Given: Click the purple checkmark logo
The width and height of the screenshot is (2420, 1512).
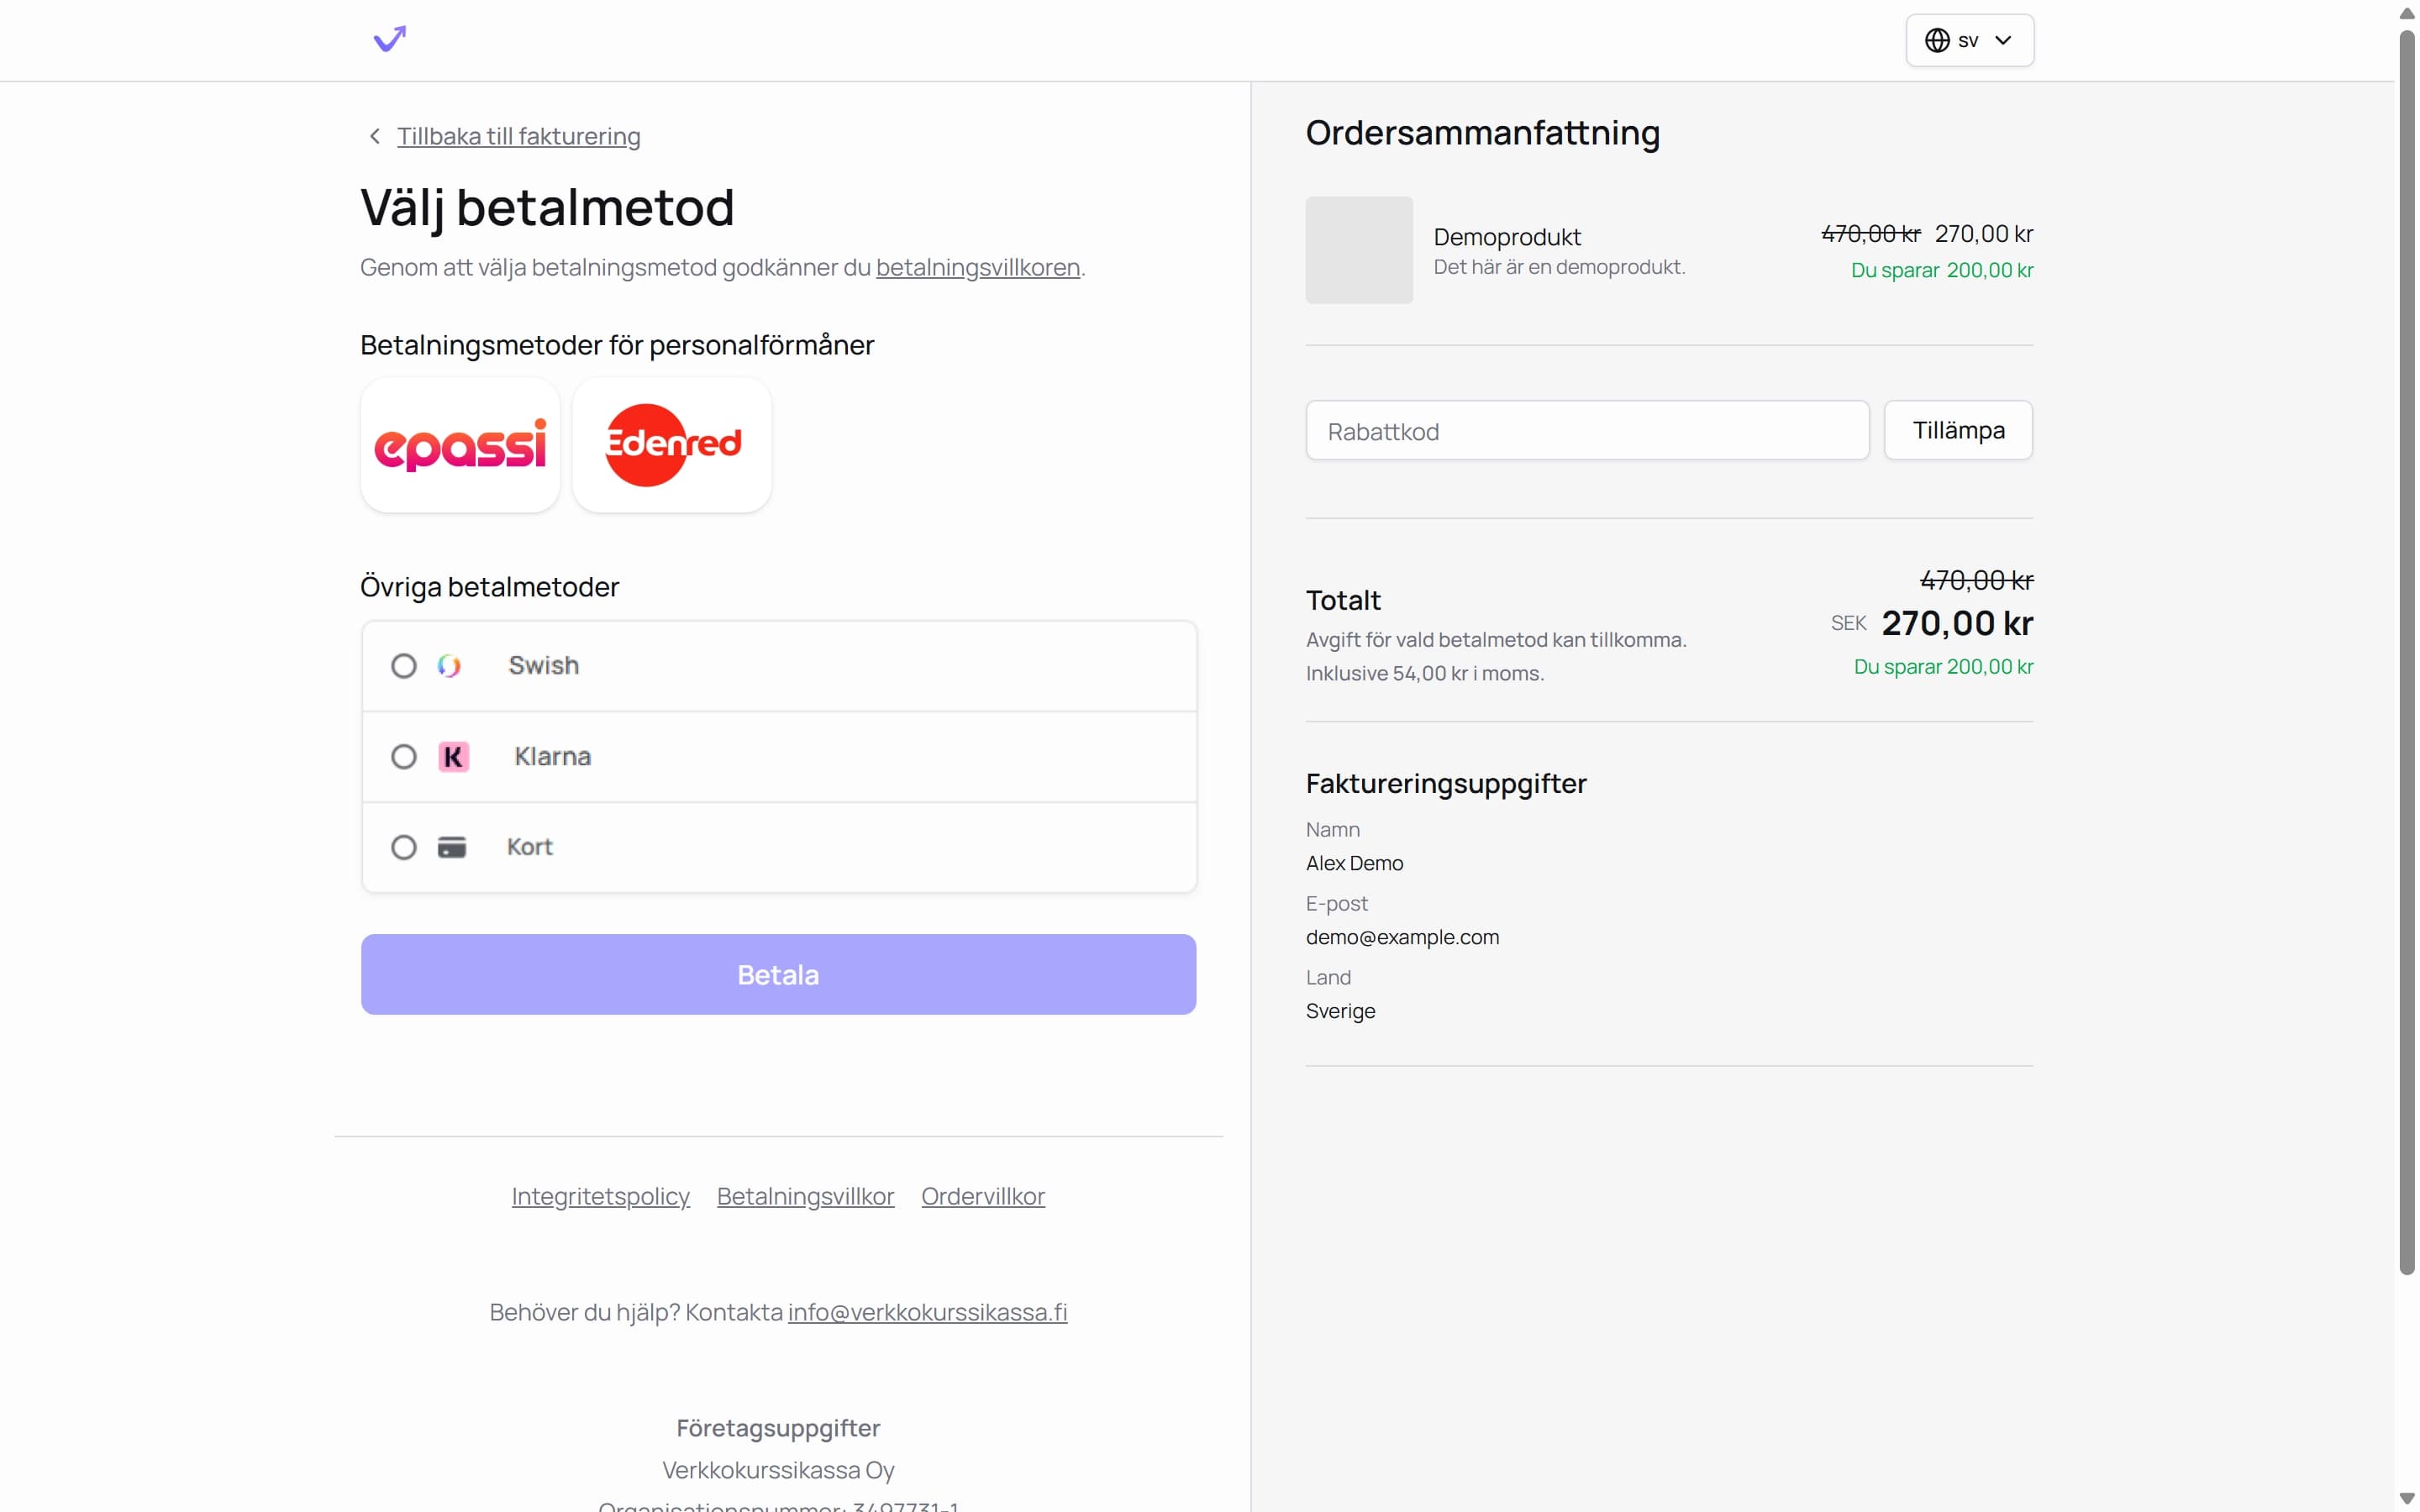Looking at the screenshot, I should (x=389, y=39).
